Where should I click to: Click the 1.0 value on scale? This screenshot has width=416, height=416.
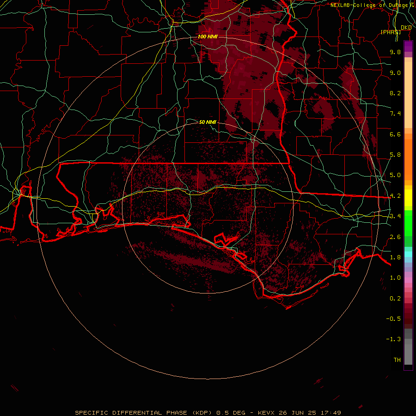pyautogui.click(x=395, y=278)
